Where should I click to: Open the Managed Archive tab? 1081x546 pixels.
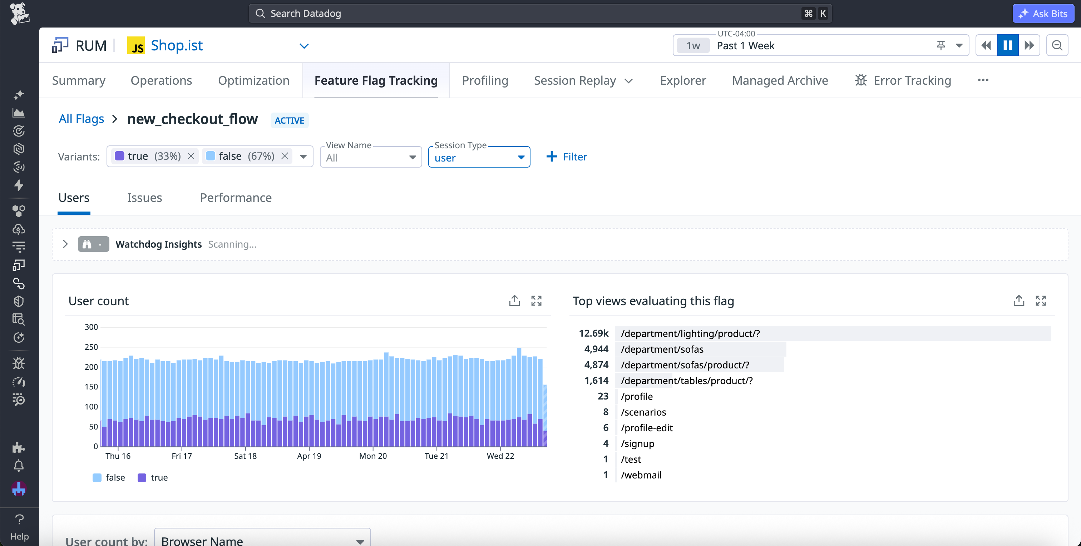(780, 80)
